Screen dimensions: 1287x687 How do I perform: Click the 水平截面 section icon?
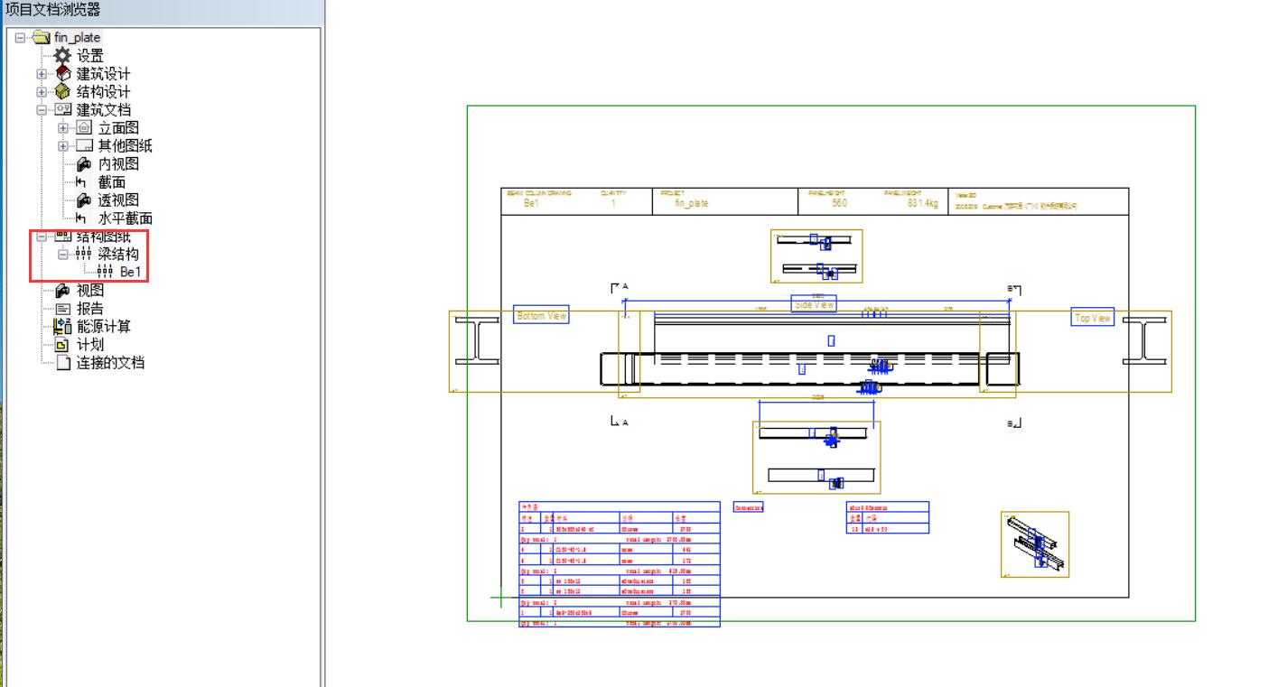pyautogui.click(x=85, y=218)
